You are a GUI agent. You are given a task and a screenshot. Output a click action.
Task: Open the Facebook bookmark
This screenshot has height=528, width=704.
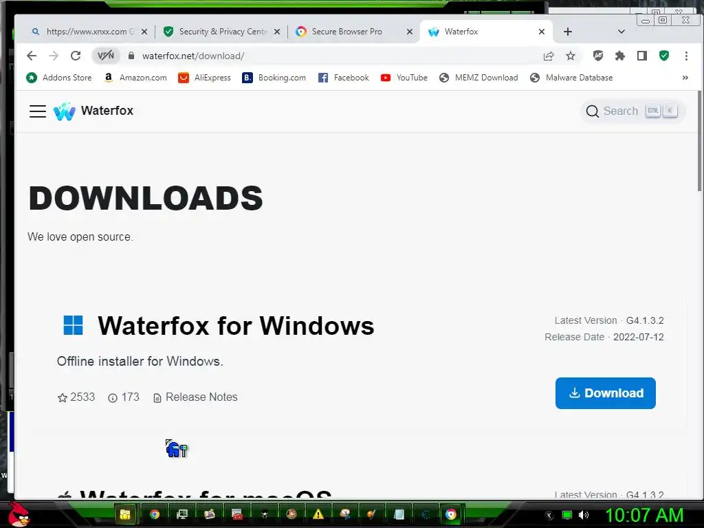tap(344, 78)
